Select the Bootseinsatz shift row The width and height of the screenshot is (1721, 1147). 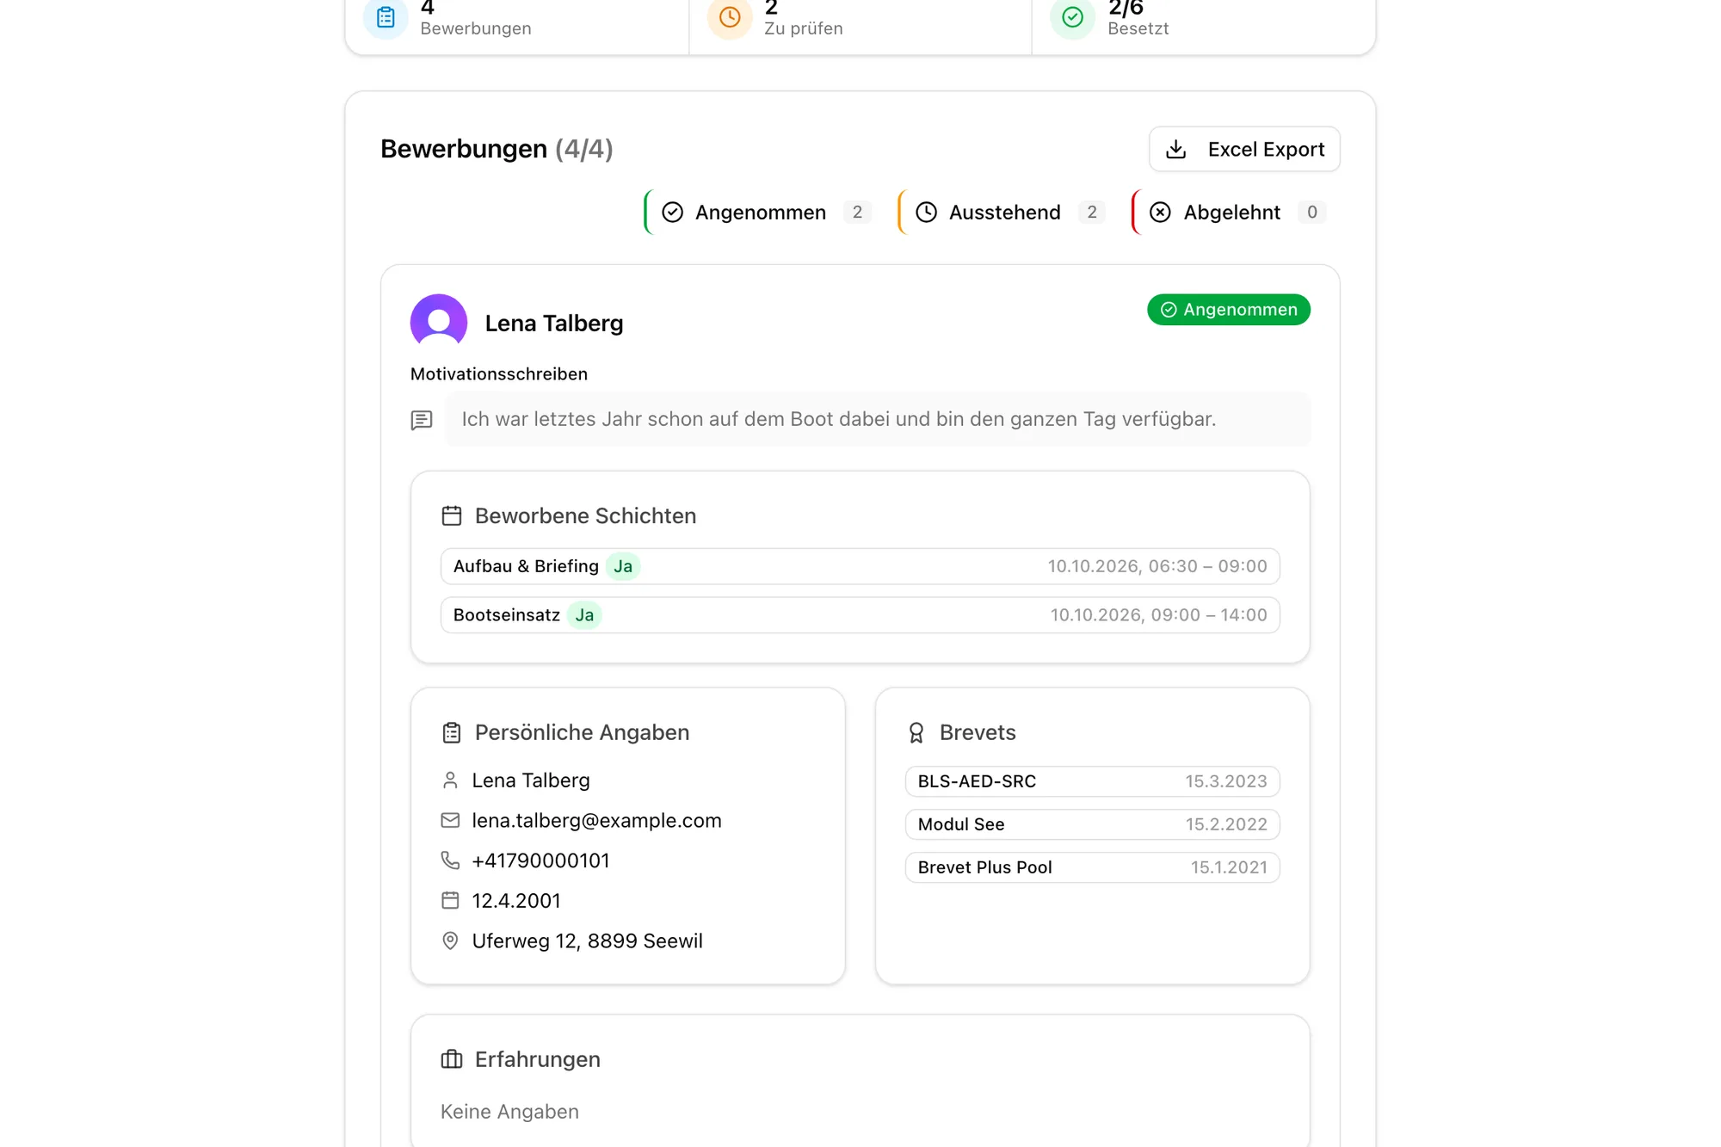point(860,615)
